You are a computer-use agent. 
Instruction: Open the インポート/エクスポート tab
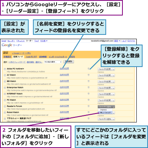click(x=58, y=57)
